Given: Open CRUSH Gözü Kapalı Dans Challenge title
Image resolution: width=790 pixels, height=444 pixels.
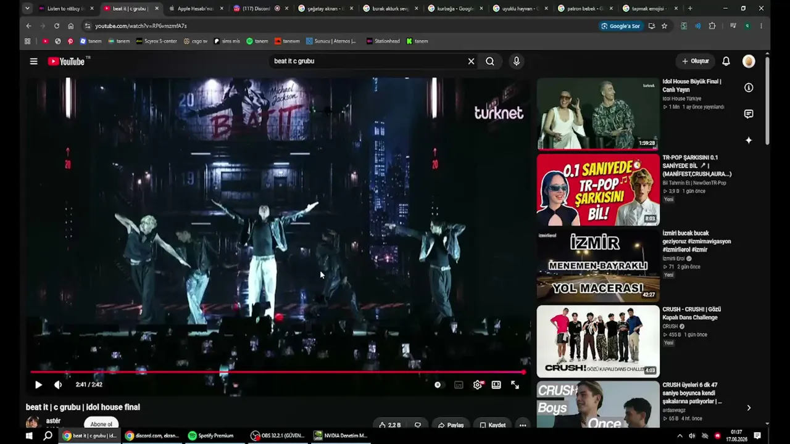Looking at the screenshot, I should (x=692, y=313).
